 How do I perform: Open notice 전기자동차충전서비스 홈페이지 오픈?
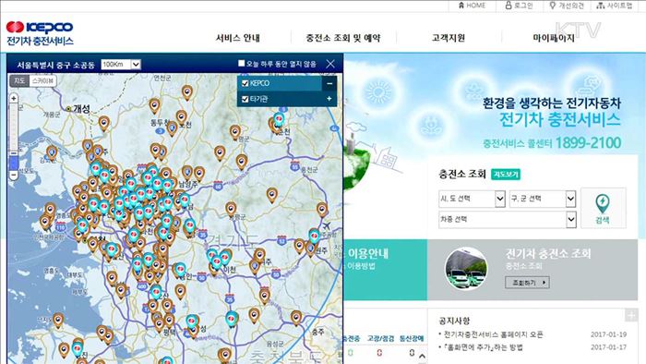493,334
